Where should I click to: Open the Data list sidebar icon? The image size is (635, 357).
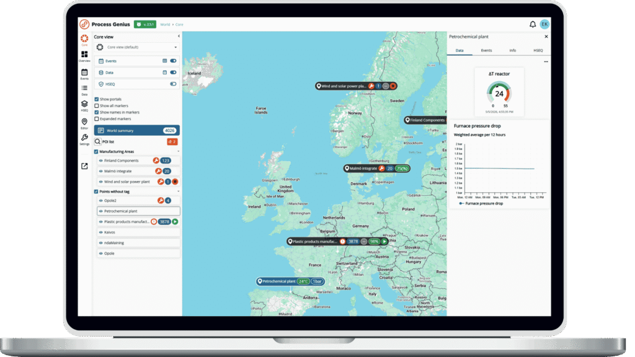pyautogui.click(x=84, y=90)
